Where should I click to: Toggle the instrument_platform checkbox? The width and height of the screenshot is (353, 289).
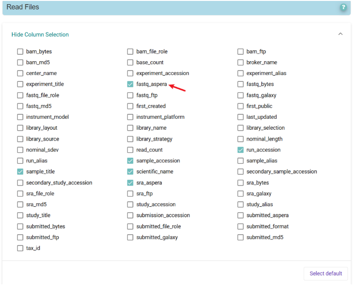(x=130, y=117)
